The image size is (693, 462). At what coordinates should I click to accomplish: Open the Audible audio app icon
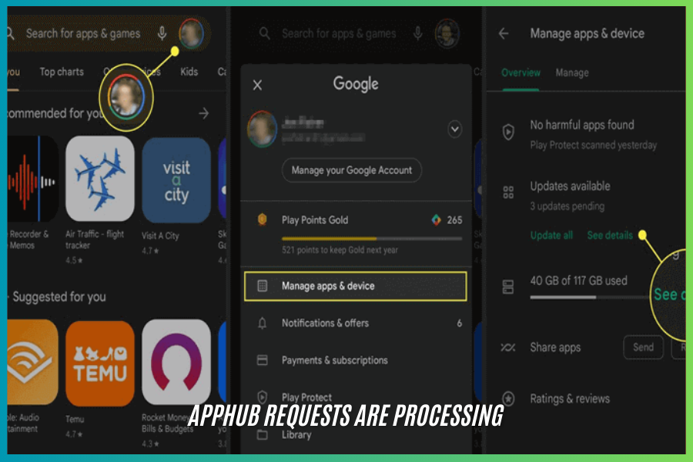point(32,362)
